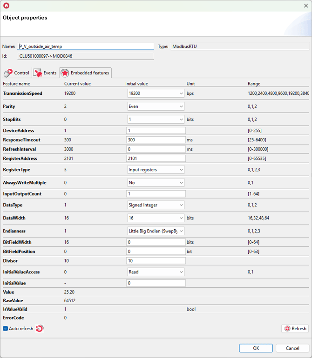
Task: Click the Divisor initial value field
Action: tap(156, 261)
